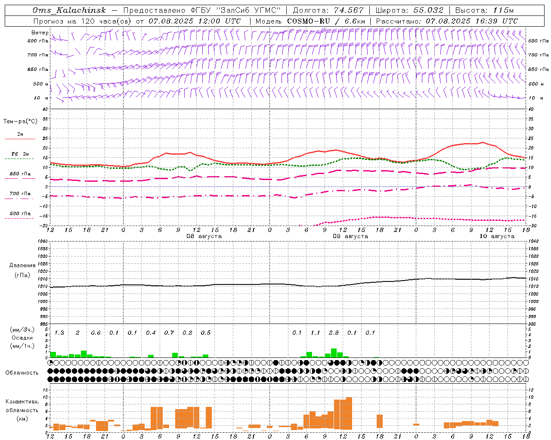
Task: Click the Давление panel label
Action: (22, 266)
